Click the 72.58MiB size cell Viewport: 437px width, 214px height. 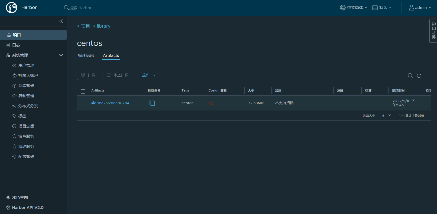click(x=256, y=103)
